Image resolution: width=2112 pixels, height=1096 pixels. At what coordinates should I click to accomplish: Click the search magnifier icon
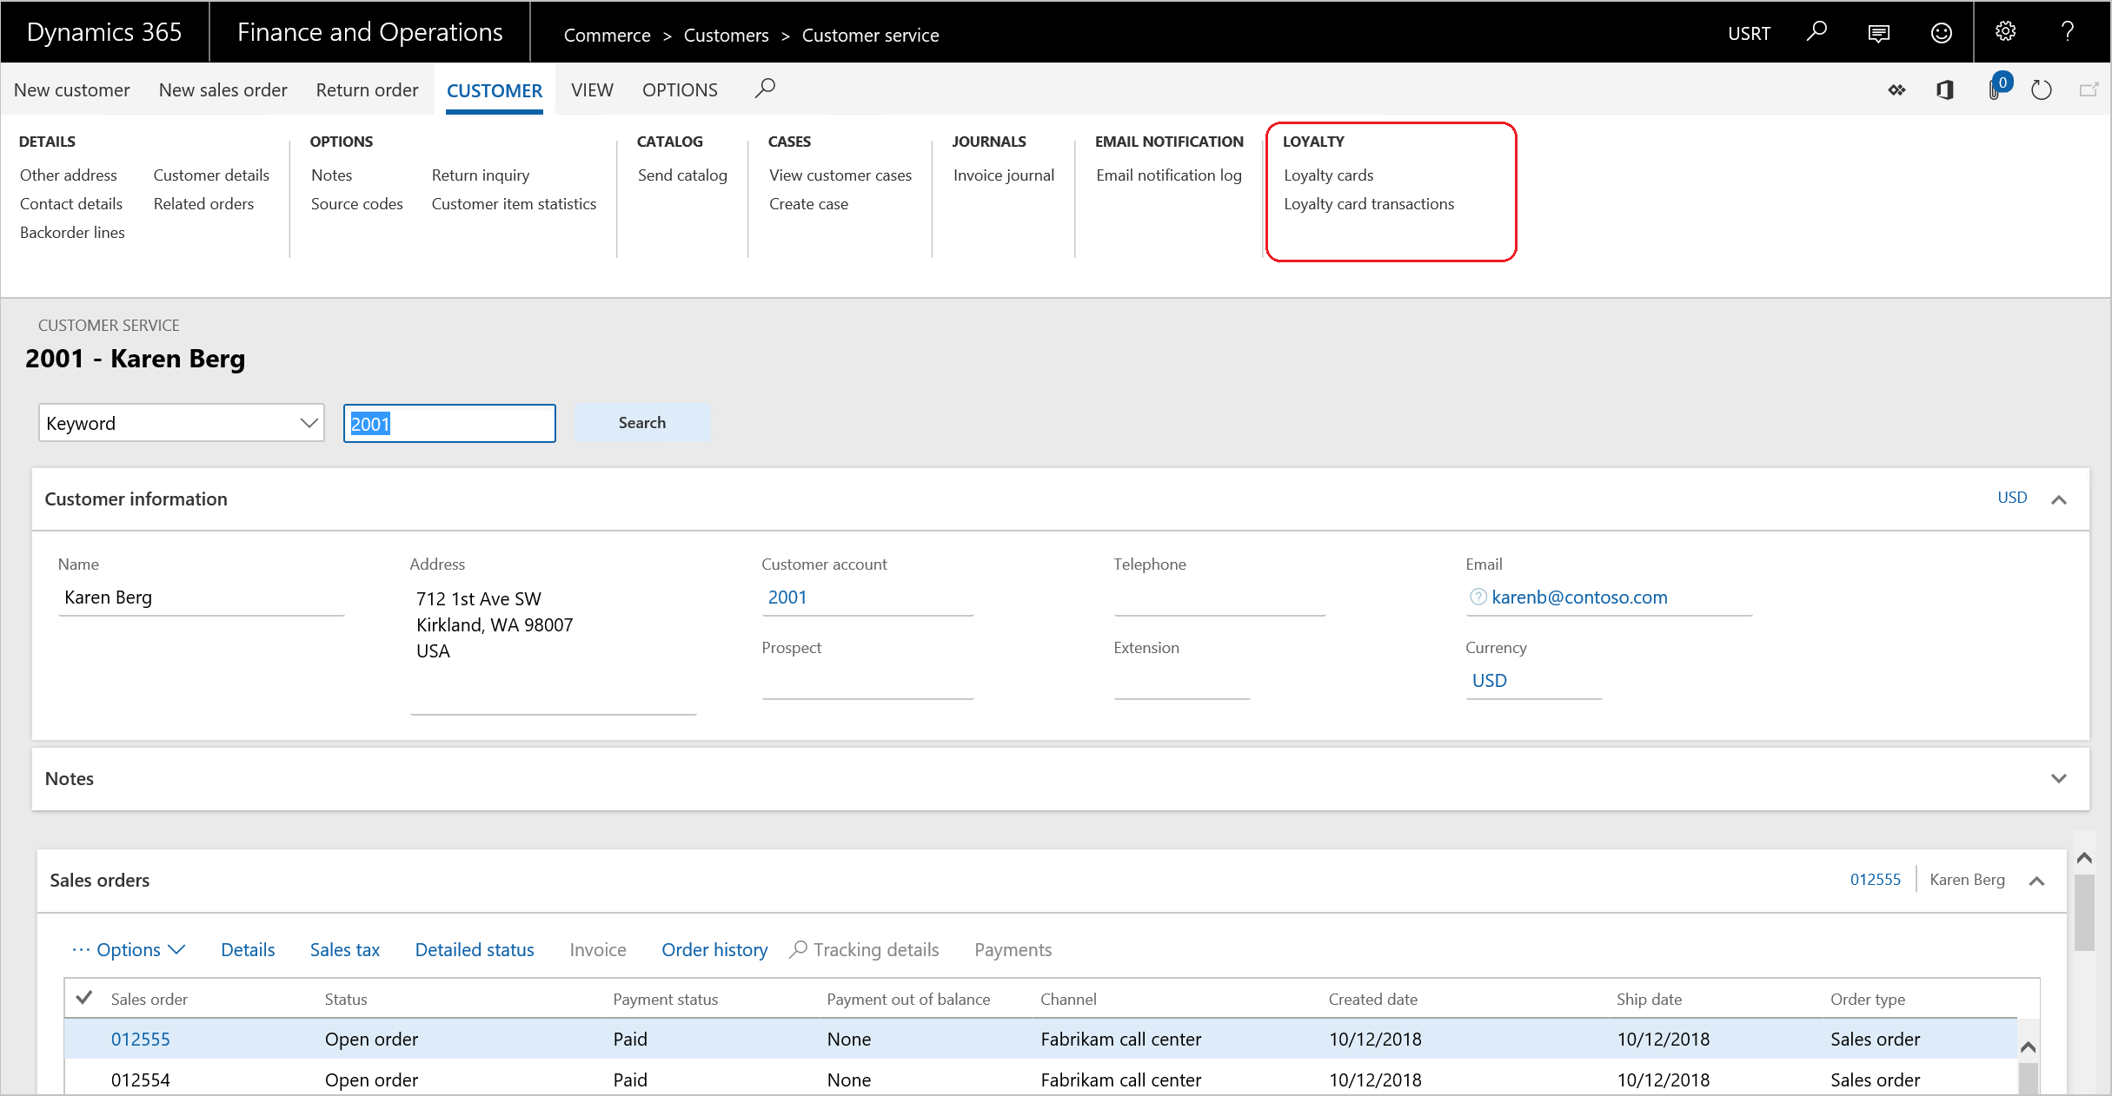(x=766, y=88)
